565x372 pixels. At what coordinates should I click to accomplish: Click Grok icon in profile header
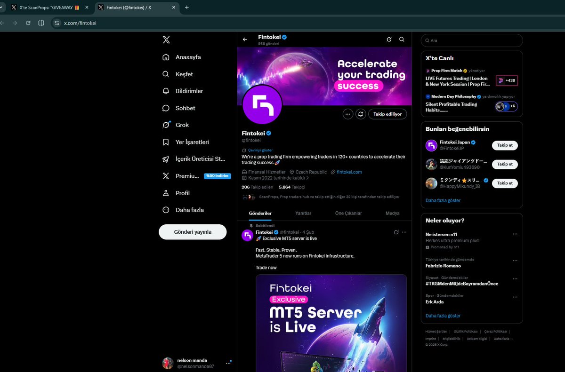[389, 40]
